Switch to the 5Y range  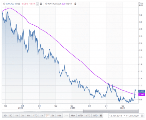(53, 115)
